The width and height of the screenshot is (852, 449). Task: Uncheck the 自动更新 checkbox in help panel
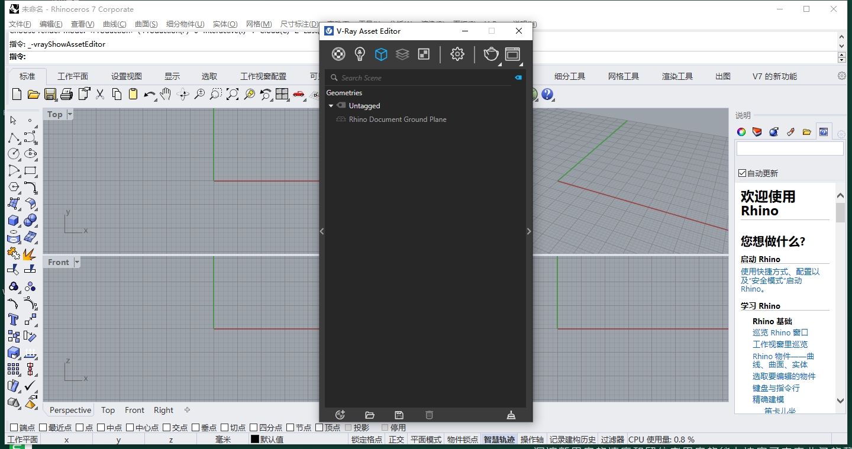click(x=743, y=173)
